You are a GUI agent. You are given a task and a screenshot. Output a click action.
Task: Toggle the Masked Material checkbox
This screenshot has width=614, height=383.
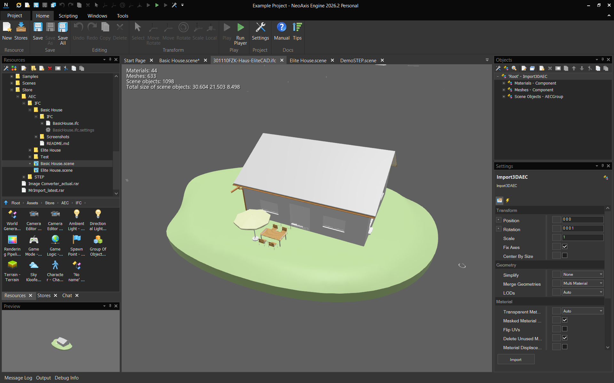tap(565, 320)
